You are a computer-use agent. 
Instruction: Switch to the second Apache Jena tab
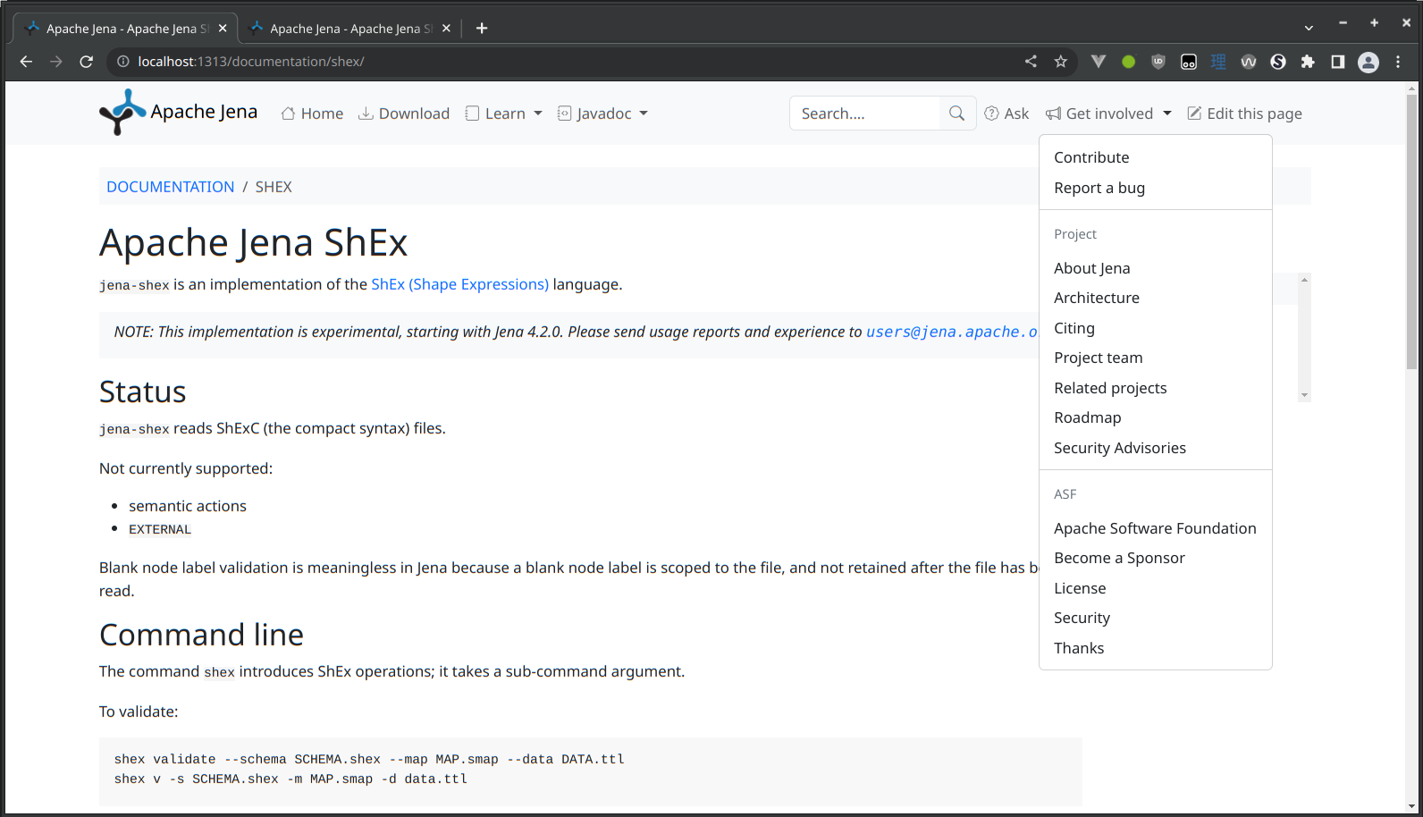[350, 29]
